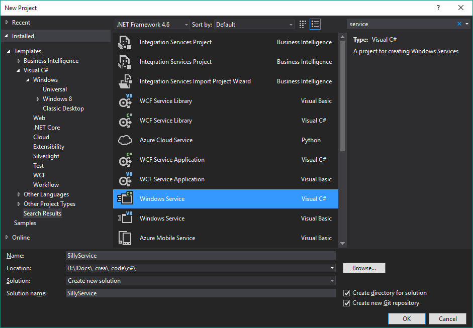
Task: Expand the Business Intelligence node arrow
Action: [x=19, y=61]
